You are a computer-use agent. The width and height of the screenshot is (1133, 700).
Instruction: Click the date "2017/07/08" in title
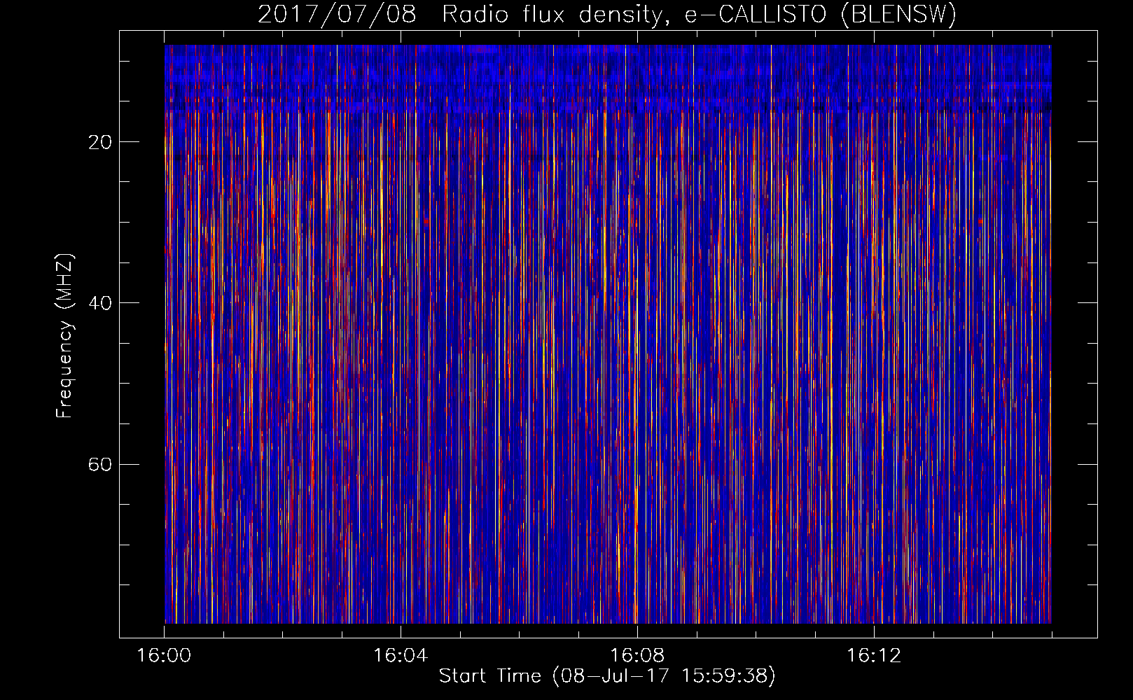(337, 15)
